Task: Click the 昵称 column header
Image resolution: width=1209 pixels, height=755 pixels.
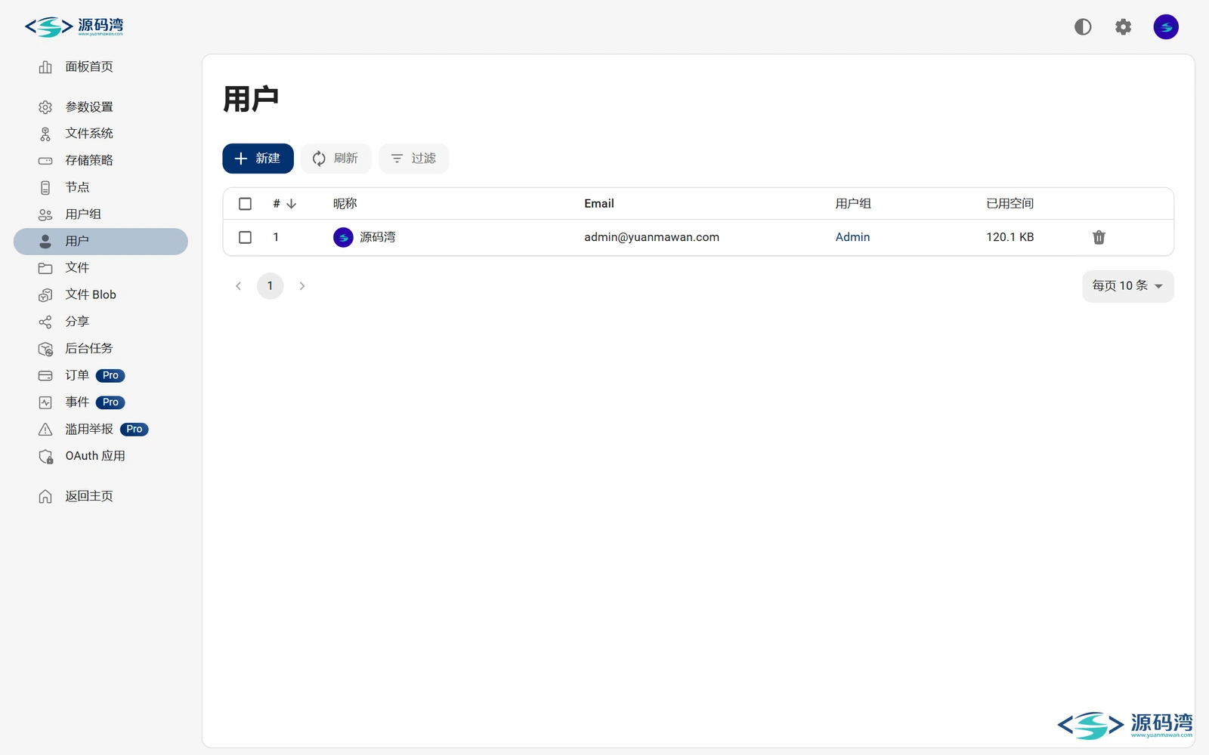Action: [x=345, y=204]
